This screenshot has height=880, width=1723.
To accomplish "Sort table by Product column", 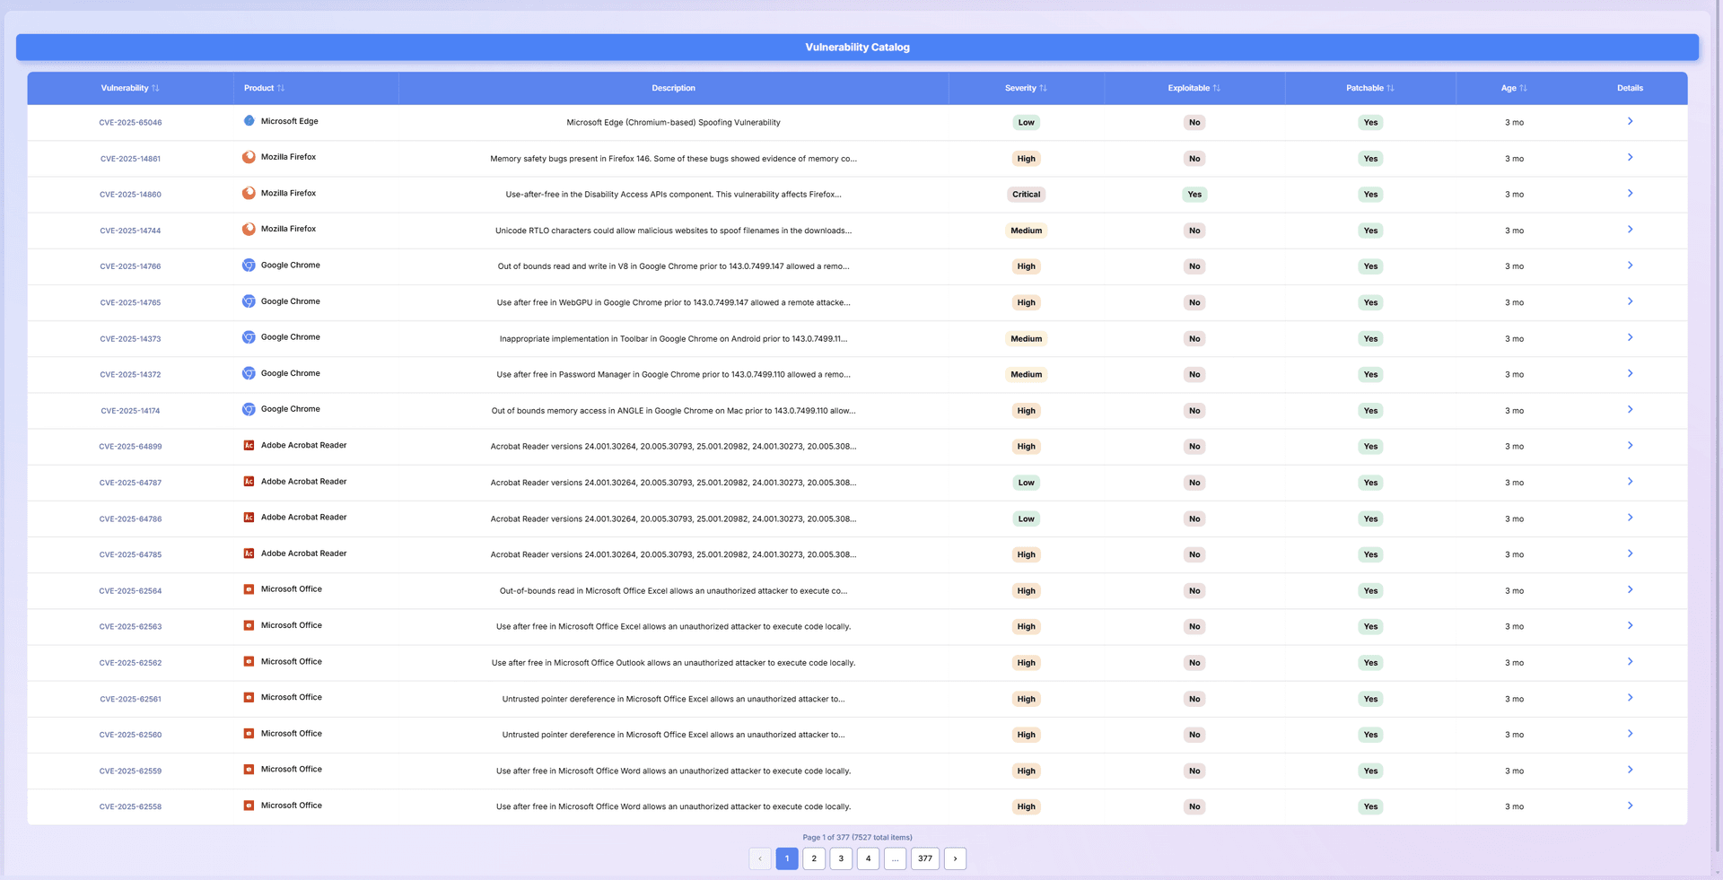I will (264, 88).
